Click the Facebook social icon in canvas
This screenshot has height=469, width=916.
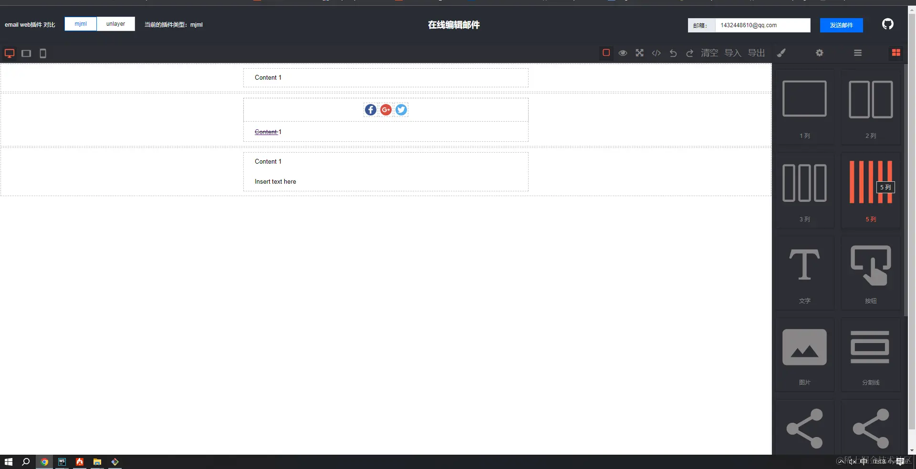point(371,110)
